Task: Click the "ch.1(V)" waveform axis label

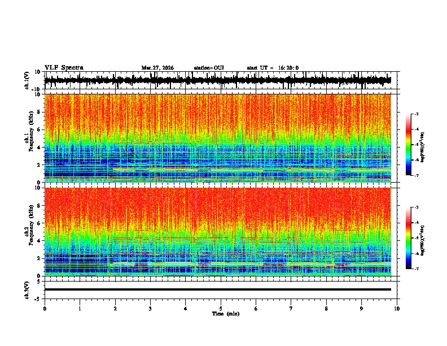Action: pos(27,80)
